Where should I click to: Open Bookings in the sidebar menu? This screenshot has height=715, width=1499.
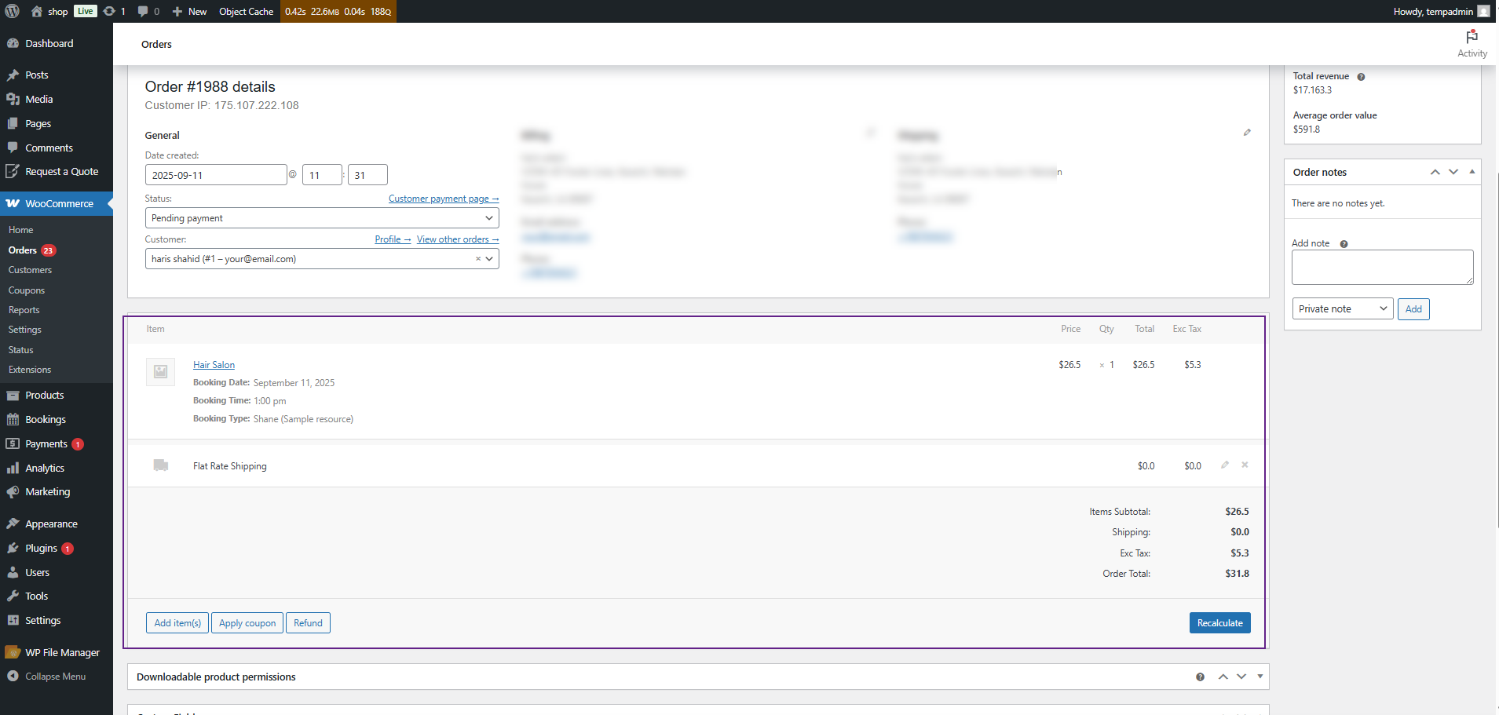[x=46, y=420]
